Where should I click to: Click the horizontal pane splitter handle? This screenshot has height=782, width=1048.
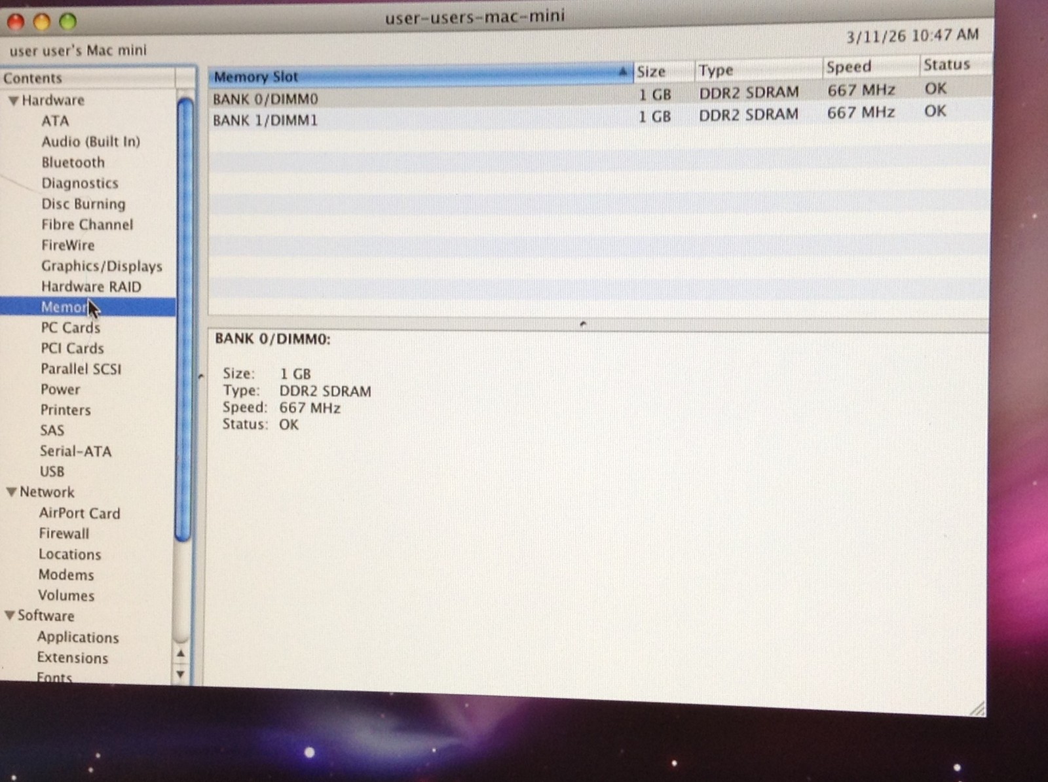pos(583,323)
